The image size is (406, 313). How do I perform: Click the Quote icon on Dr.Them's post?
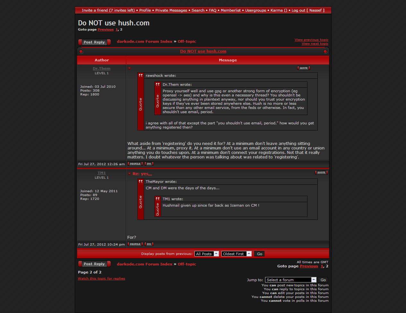pyautogui.click(x=304, y=68)
